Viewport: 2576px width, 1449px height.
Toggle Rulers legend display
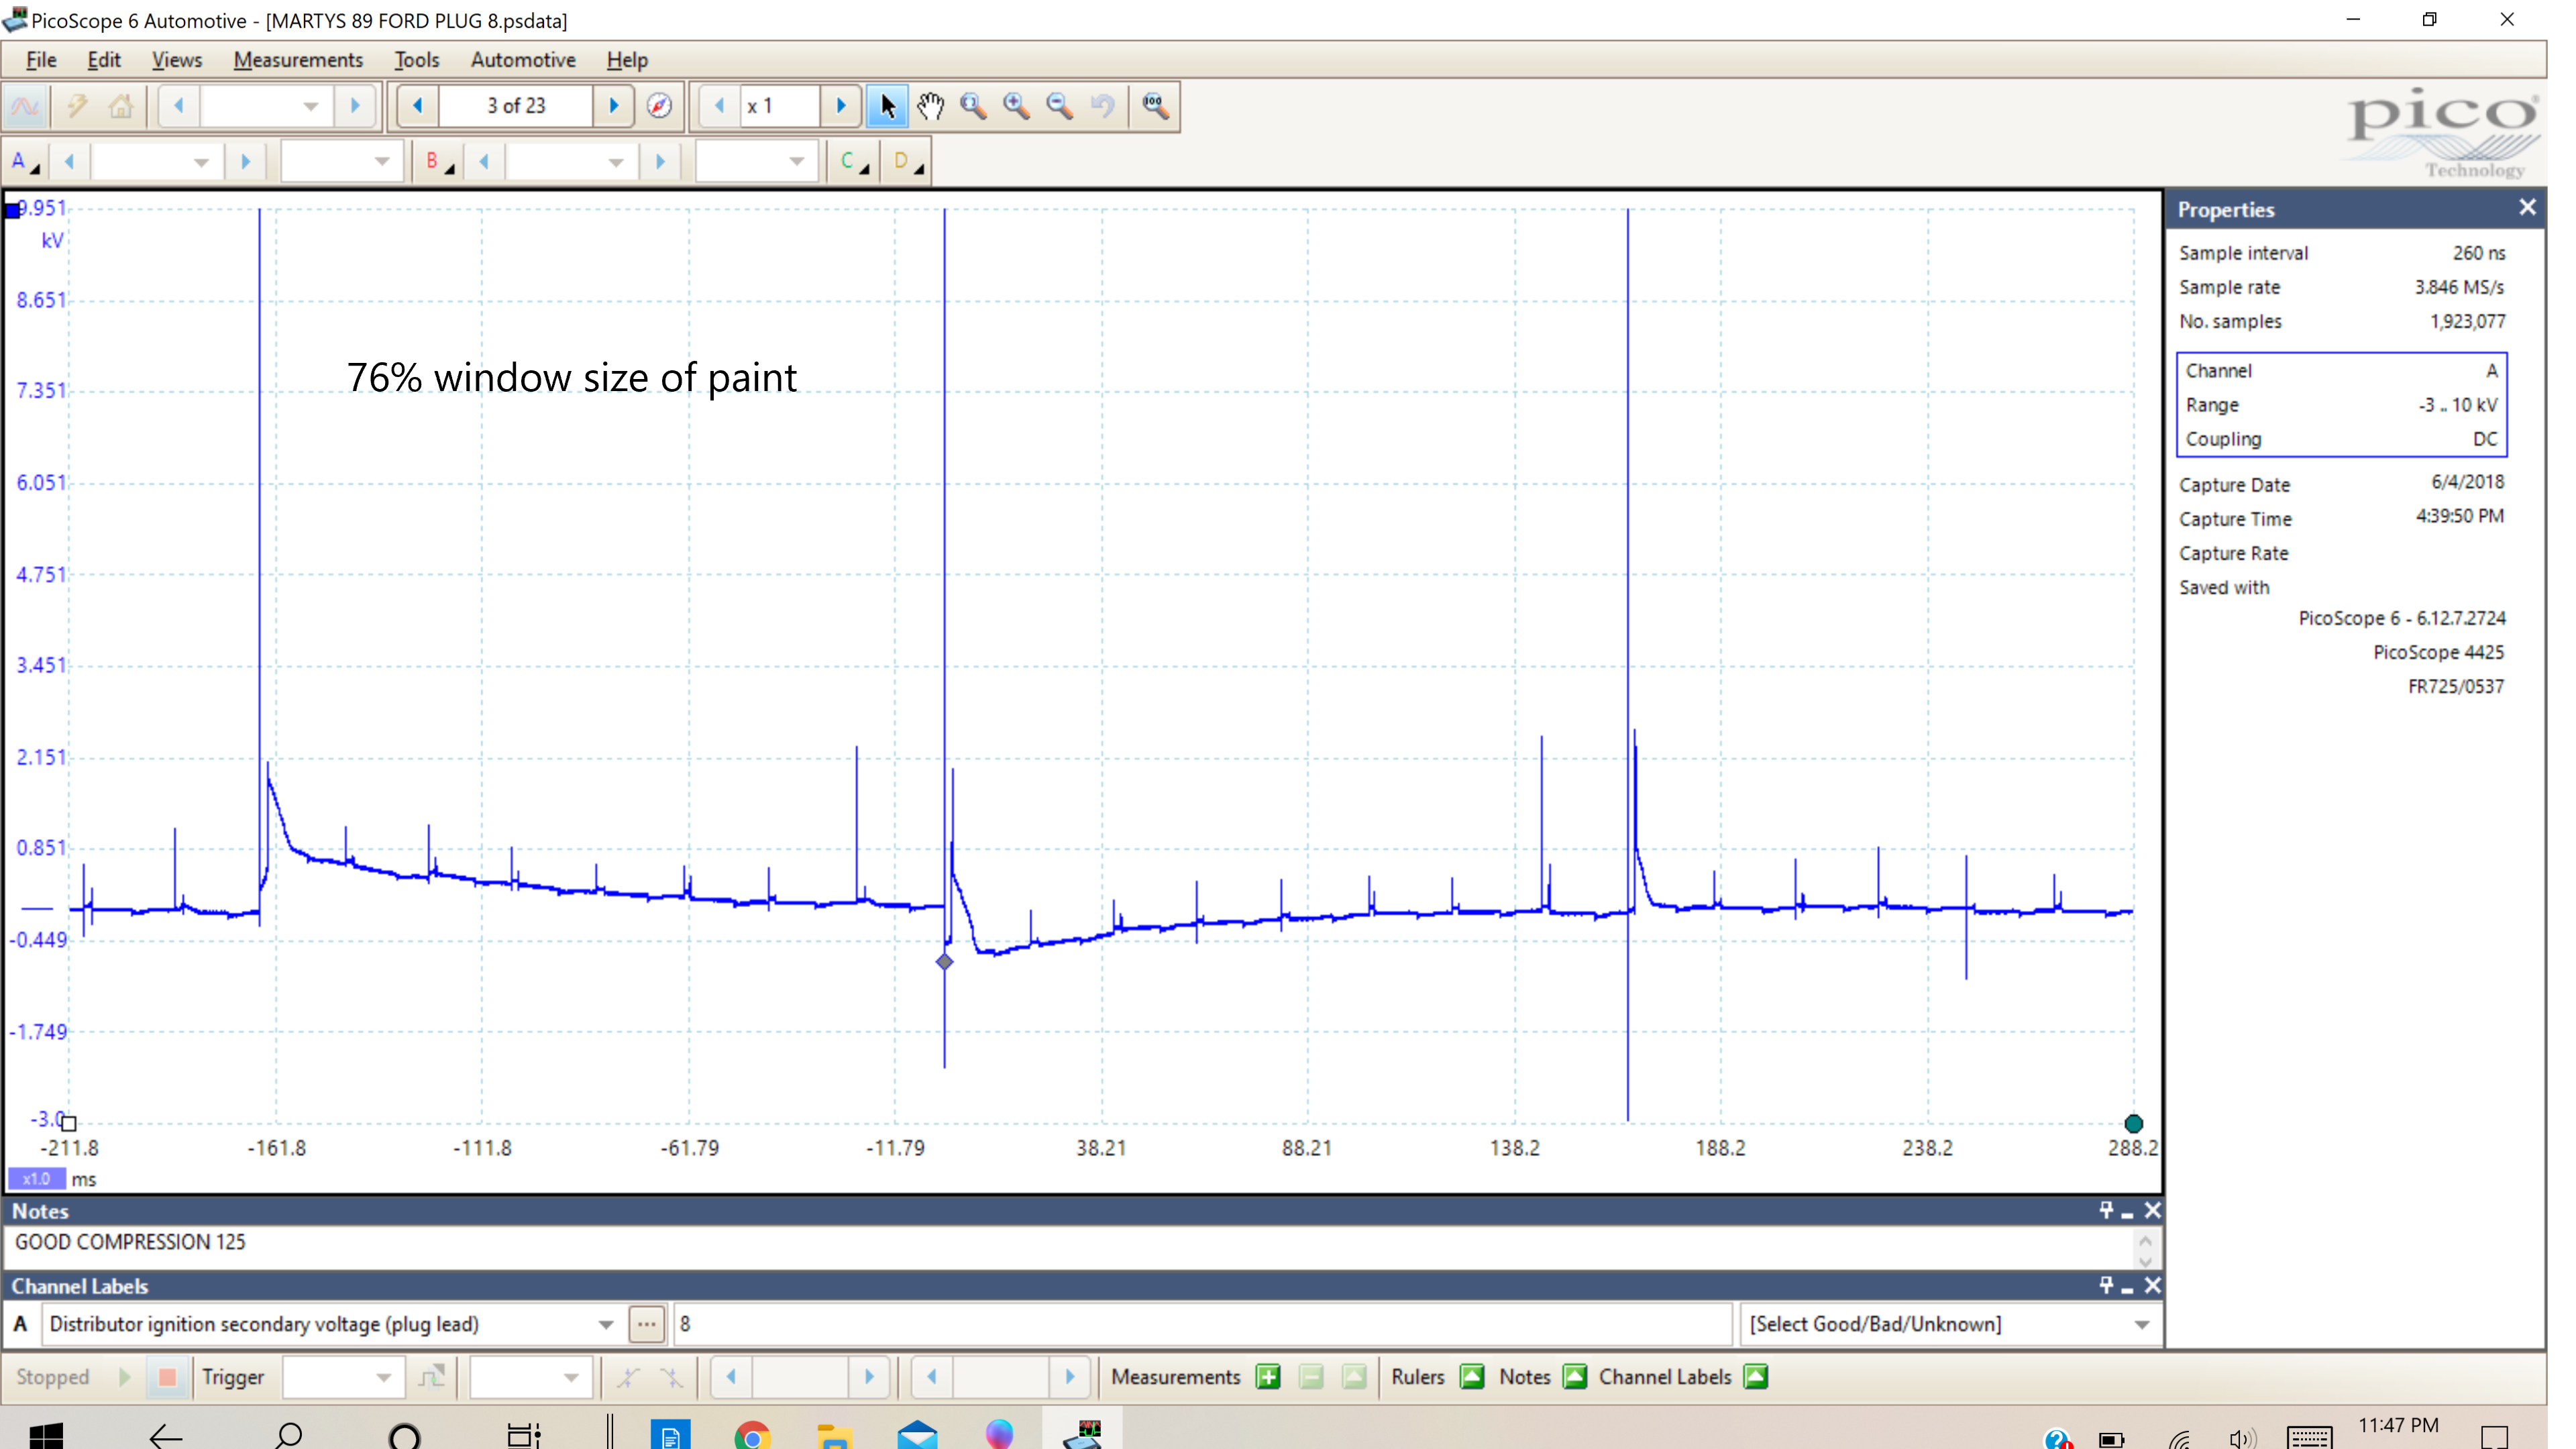(1472, 1378)
